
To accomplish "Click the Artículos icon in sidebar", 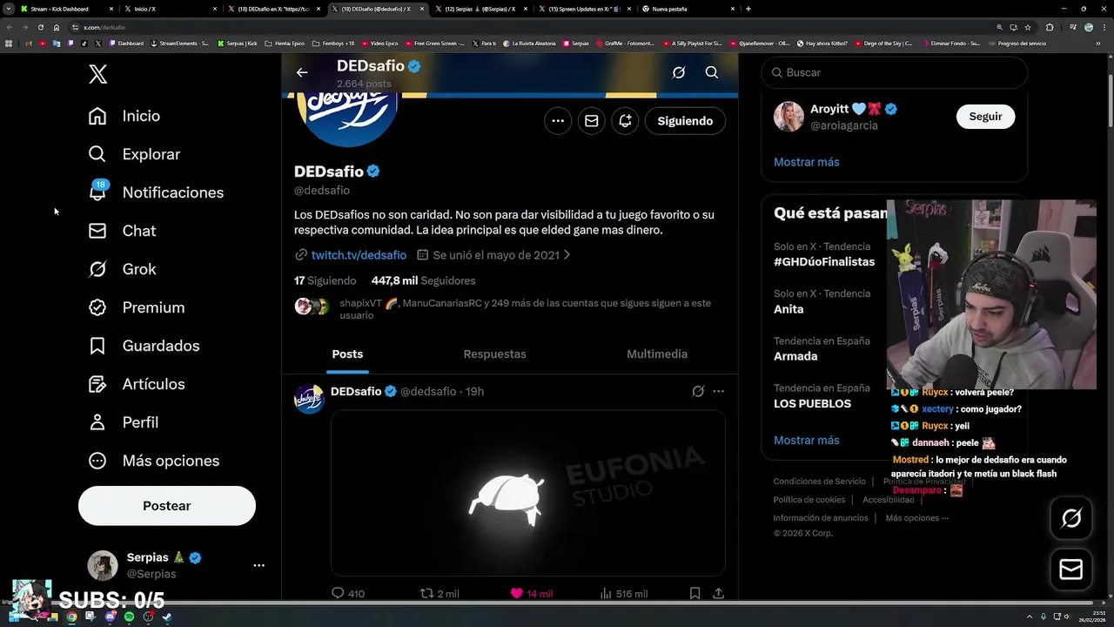I will pyautogui.click(x=97, y=384).
